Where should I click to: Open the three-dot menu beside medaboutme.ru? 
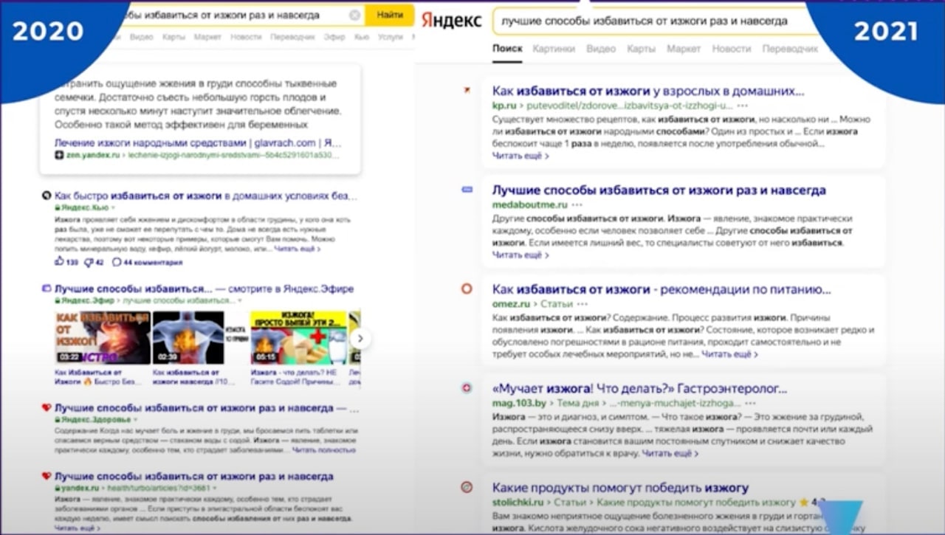(577, 205)
